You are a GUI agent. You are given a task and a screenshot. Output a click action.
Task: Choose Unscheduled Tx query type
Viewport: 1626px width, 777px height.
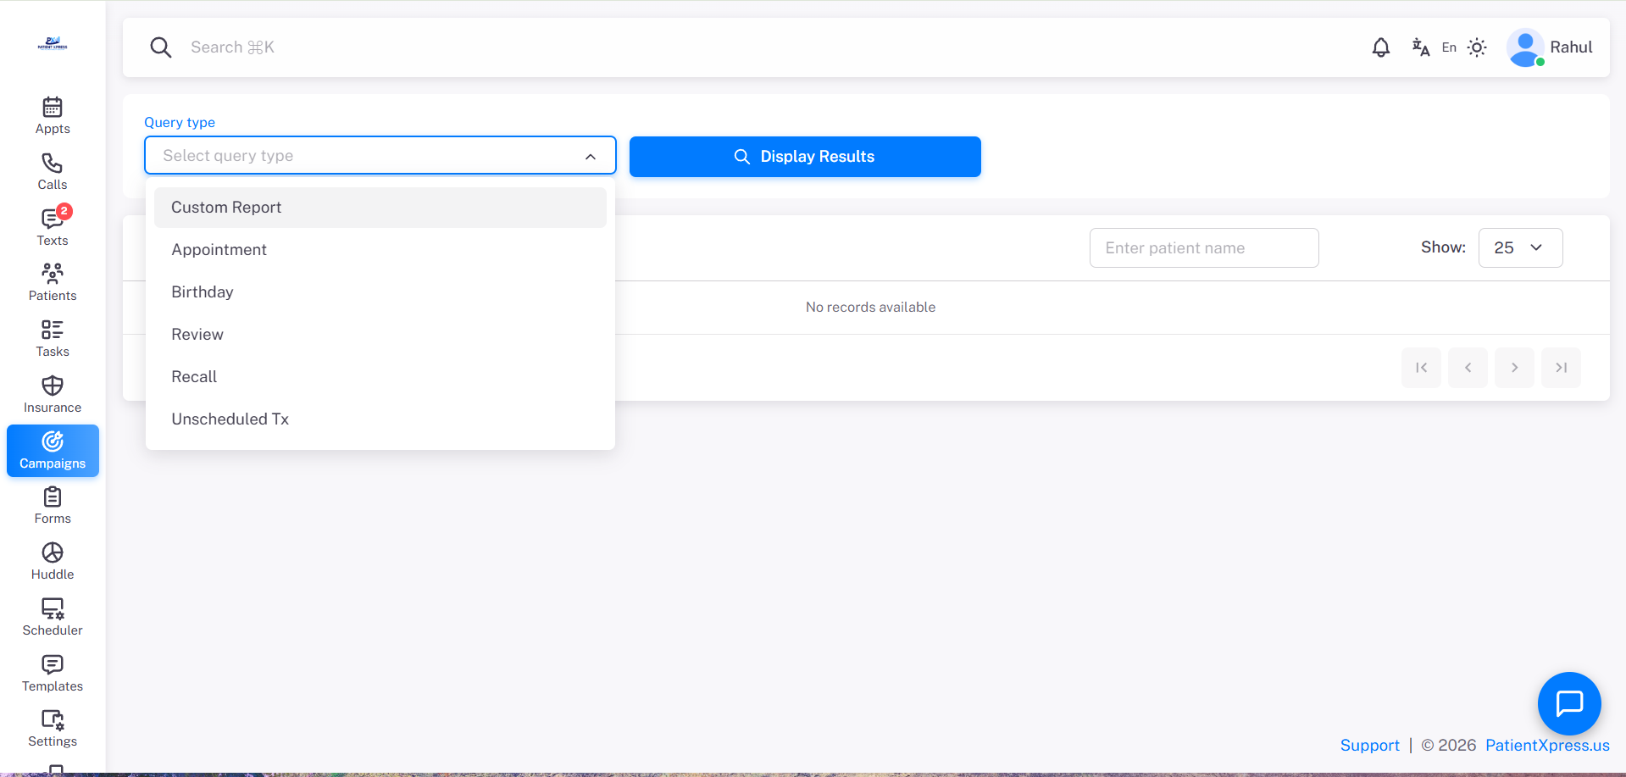[x=230, y=419]
